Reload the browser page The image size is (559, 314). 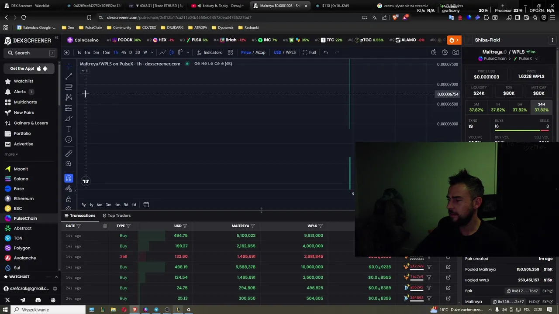click(x=24, y=17)
